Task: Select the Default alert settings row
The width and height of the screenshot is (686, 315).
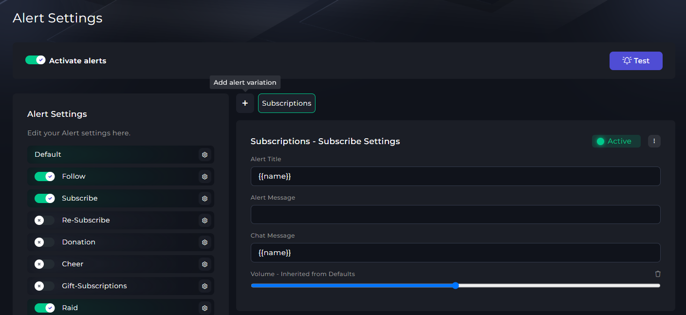Action: [112, 154]
